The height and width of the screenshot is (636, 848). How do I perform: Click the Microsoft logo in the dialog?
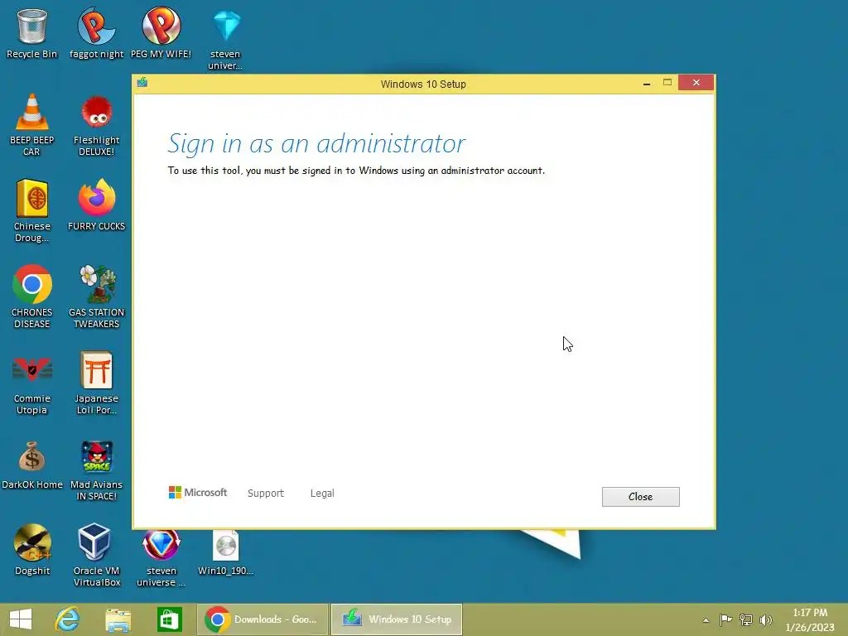pyautogui.click(x=198, y=492)
